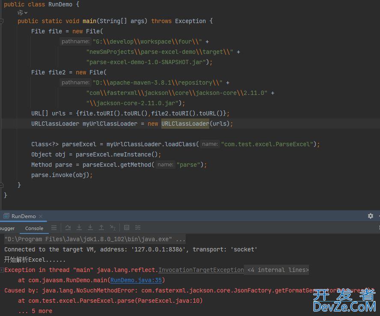Switch to the Debugger tab

click(x=7, y=228)
